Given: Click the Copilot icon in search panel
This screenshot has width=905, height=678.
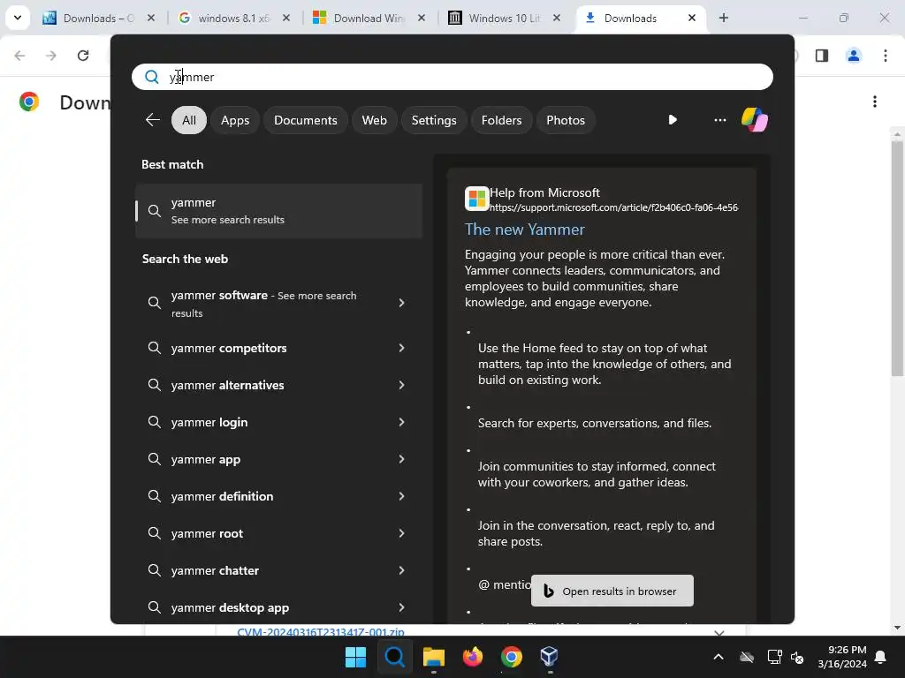Looking at the screenshot, I should pyautogui.click(x=755, y=120).
